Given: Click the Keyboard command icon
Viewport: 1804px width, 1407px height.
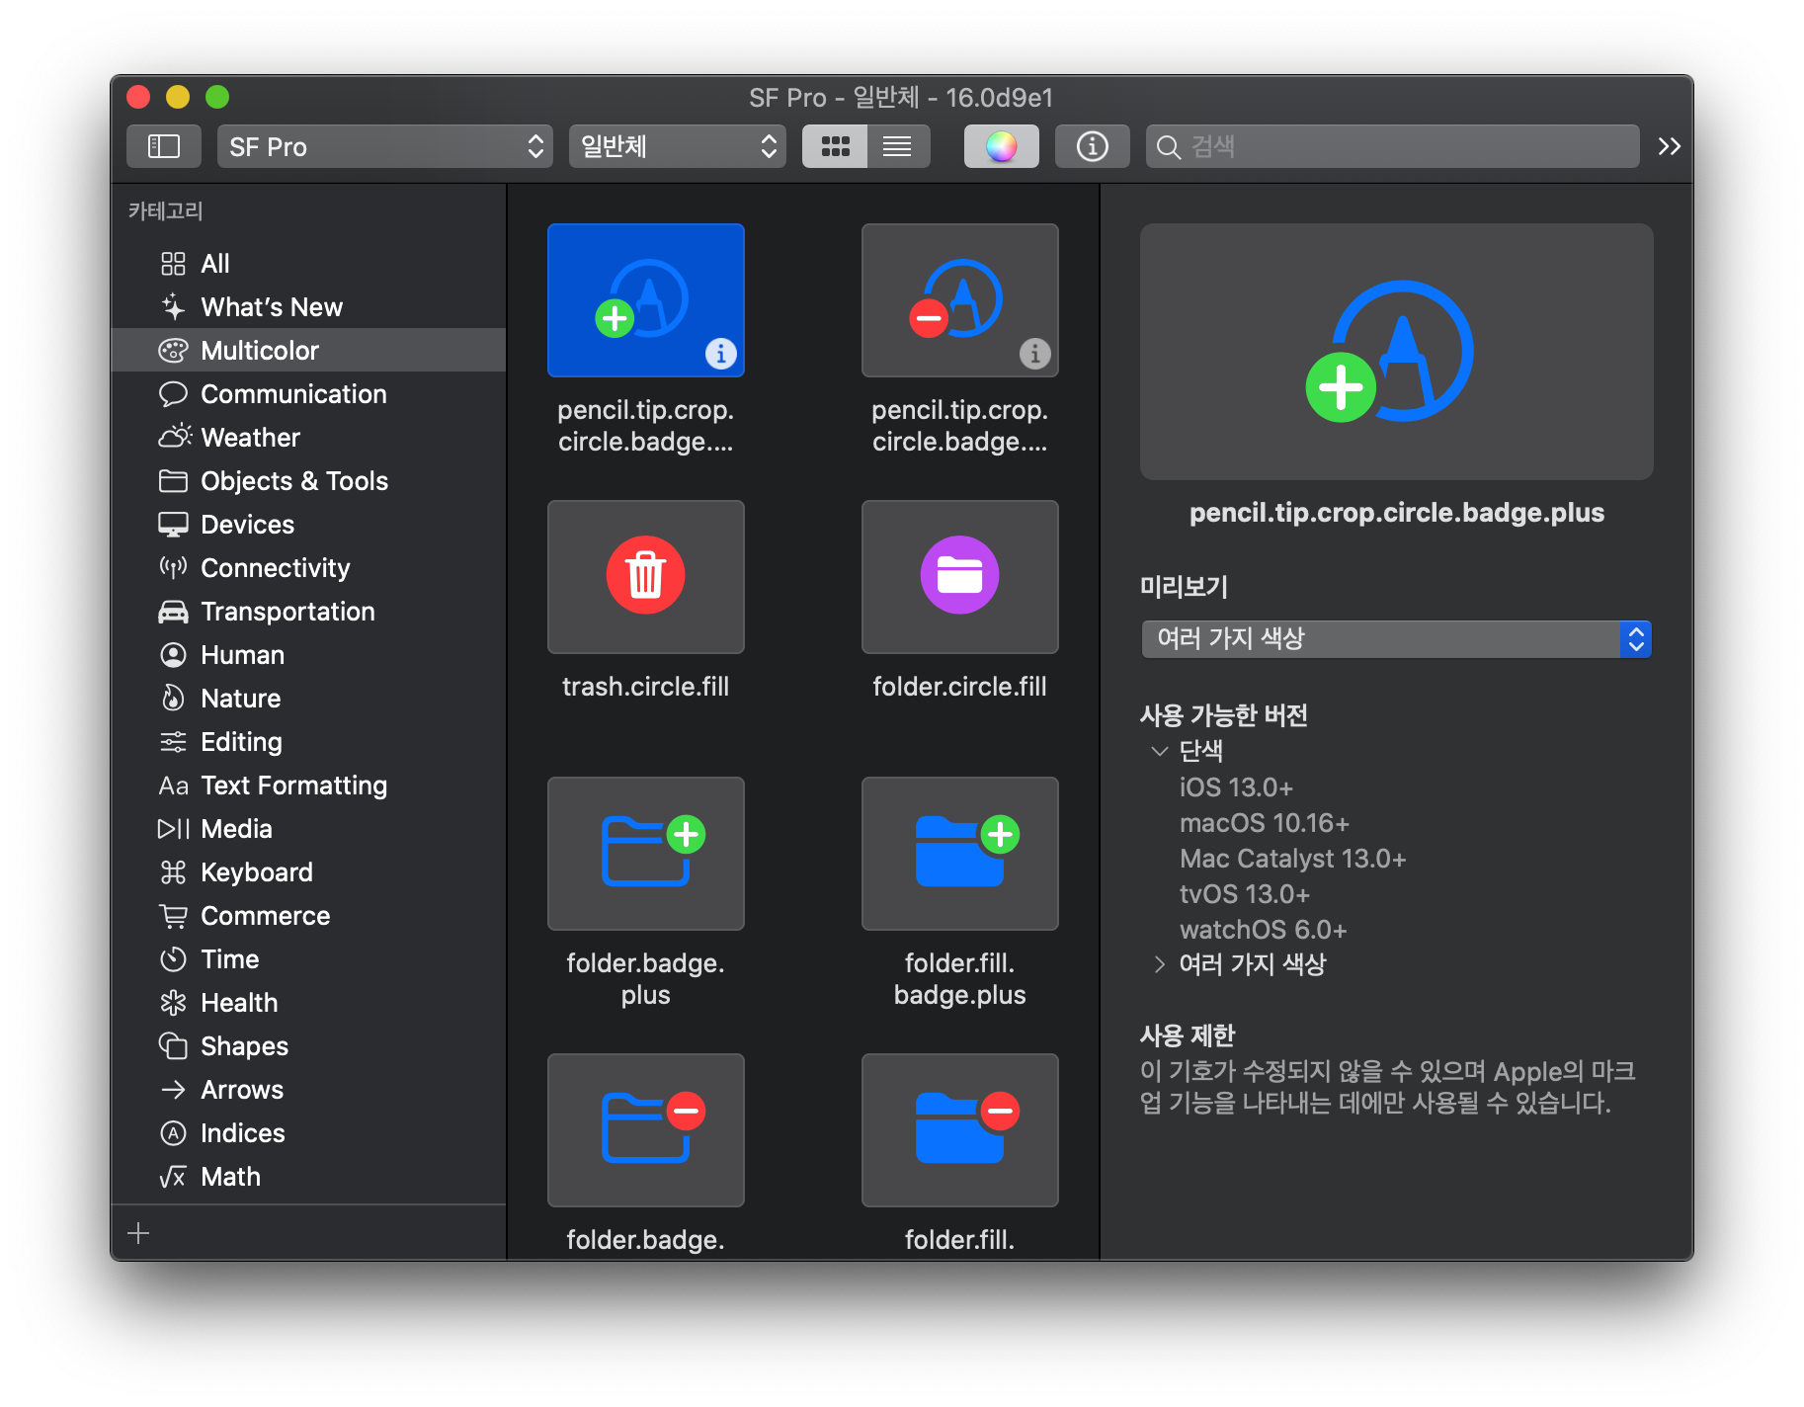Looking at the screenshot, I should point(173,872).
